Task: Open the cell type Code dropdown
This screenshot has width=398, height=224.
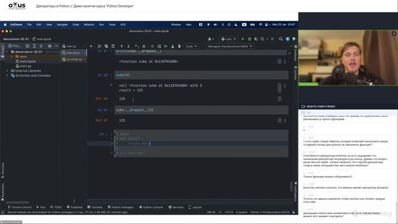Action: coord(191,46)
